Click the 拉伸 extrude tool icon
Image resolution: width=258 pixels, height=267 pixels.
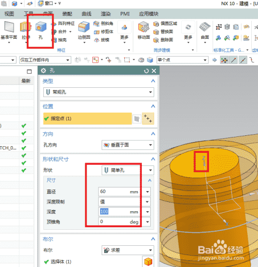26,27
